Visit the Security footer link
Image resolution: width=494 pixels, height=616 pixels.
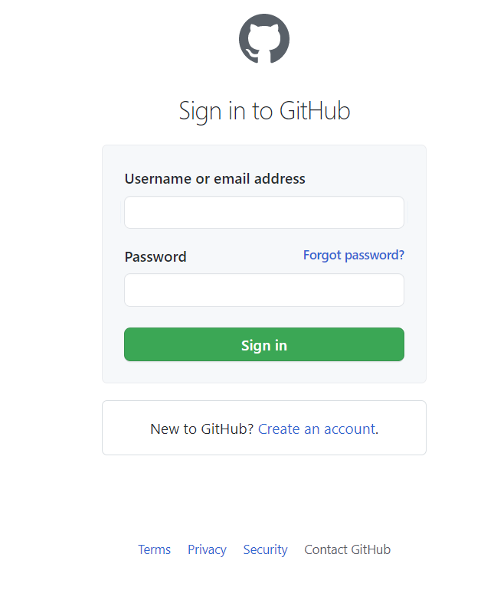click(265, 549)
